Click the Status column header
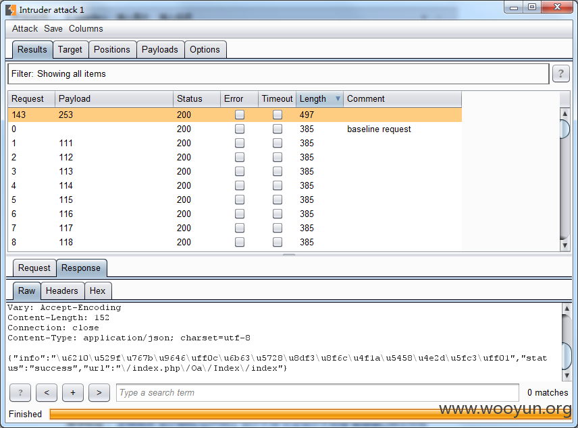Image resolution: width=578 pixels, height=428 pixels. pyautogui.click(x=197, y=99)
